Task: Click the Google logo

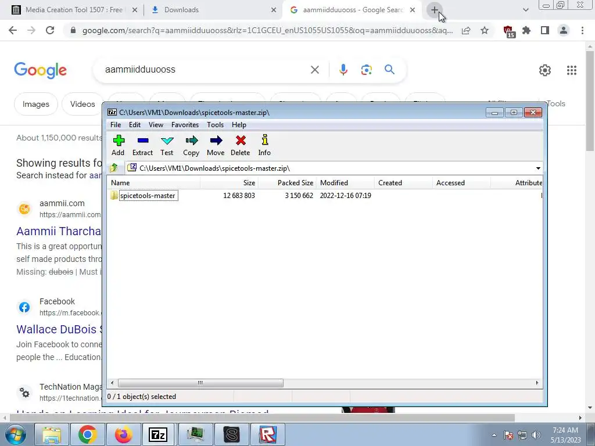Action: point(40,70)
